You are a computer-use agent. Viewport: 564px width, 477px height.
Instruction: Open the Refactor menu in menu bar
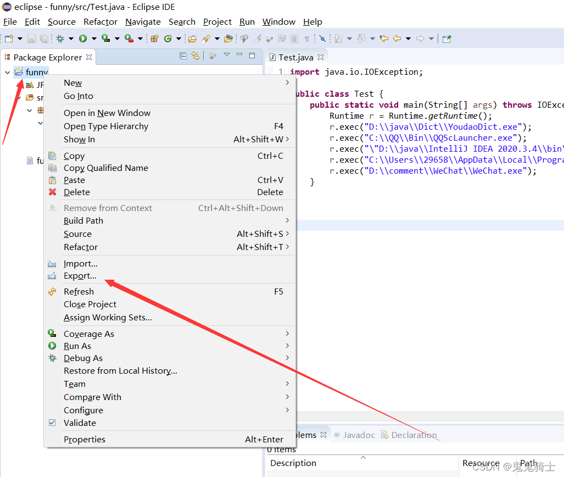coord(100,21)
